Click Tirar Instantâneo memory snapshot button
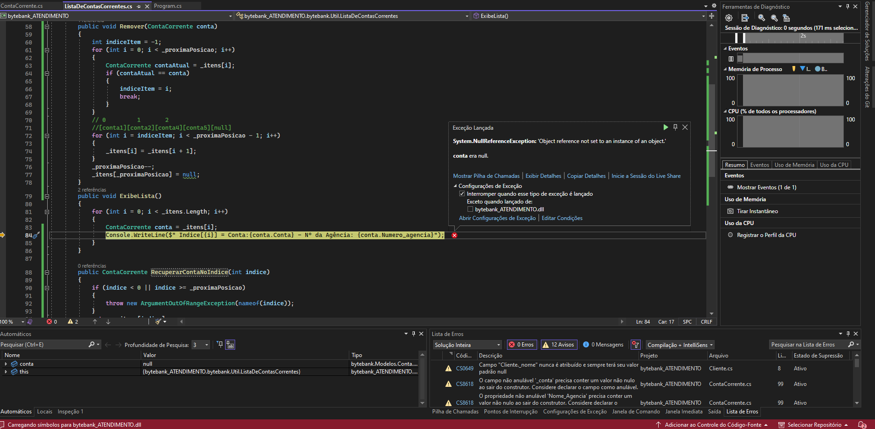 [x=757, y=211]
